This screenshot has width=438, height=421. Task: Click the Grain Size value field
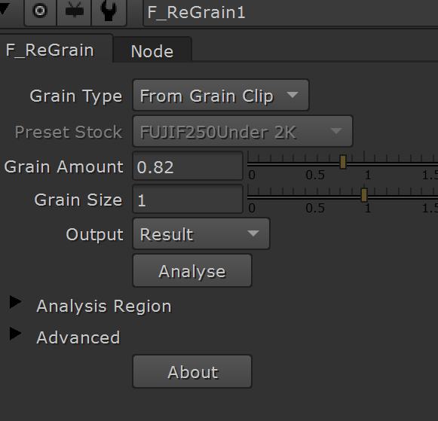click(x=188, y=199)
